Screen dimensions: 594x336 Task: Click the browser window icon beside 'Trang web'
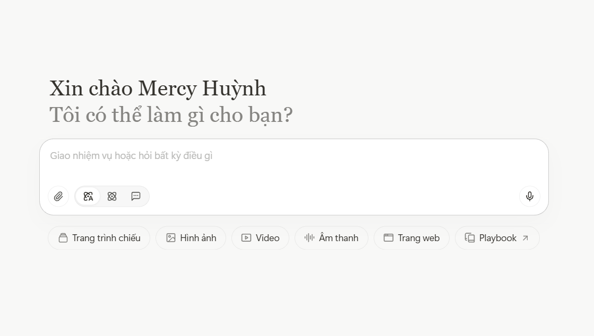tap(388, 237)
